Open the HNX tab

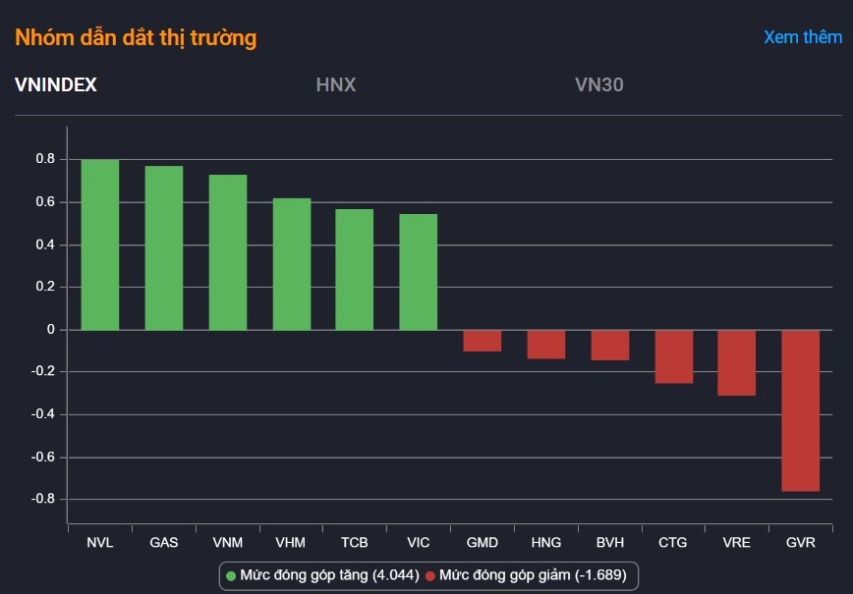pos(336,84)
